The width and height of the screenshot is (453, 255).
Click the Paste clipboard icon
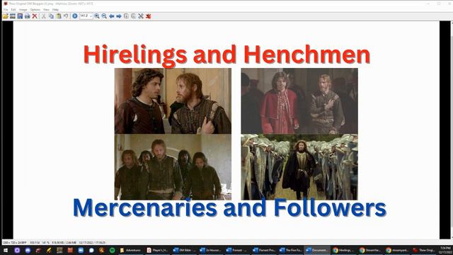[x=59, y=16]
